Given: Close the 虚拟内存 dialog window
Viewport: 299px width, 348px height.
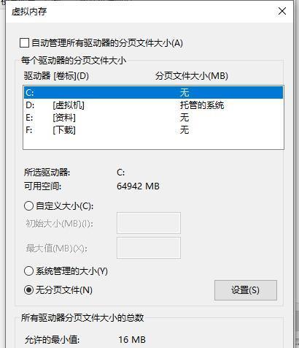Looking at the screenshot, I should click(x=282, y=11).
